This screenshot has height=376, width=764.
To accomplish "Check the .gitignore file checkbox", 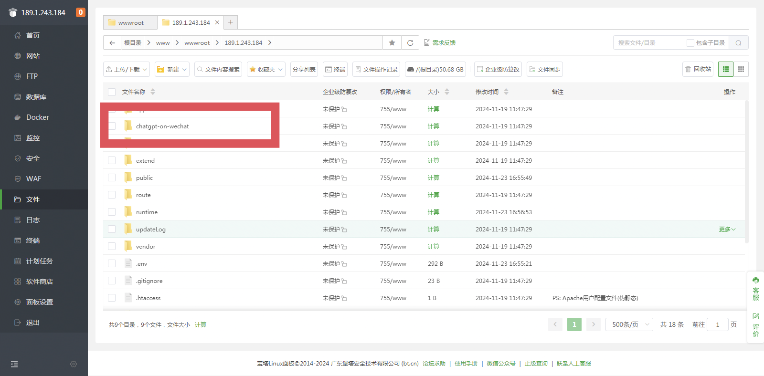I will click(112, 281).
